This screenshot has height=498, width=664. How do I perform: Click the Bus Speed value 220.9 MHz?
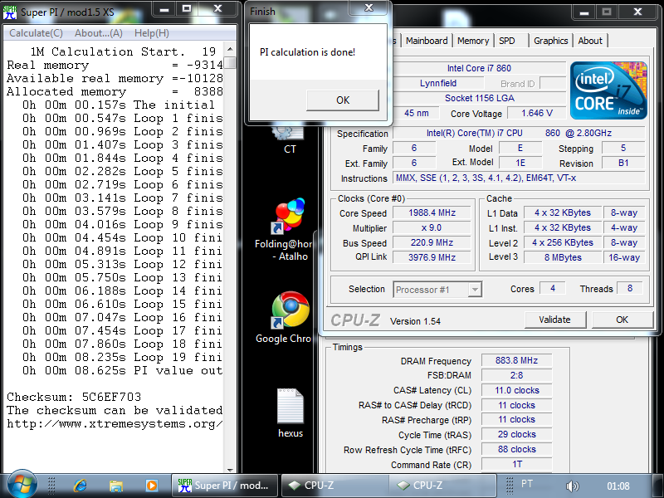click(432, 242)
